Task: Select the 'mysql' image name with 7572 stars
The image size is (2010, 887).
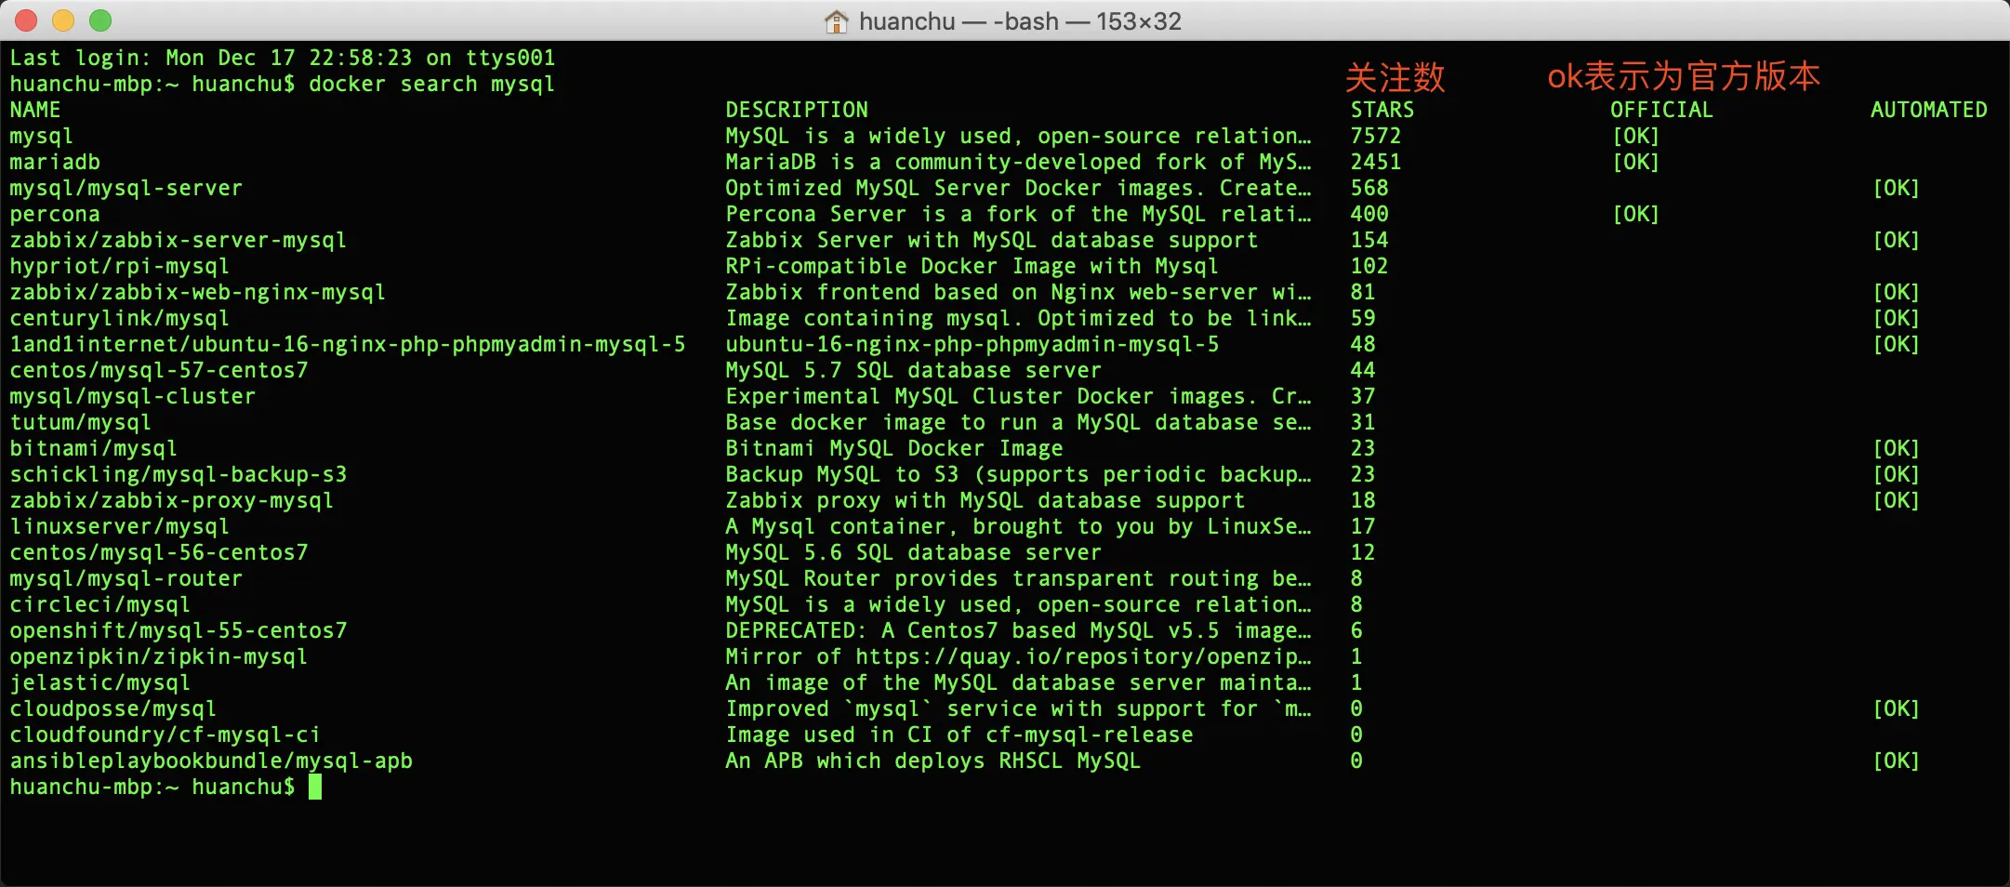Action: (x=42, y=136)
